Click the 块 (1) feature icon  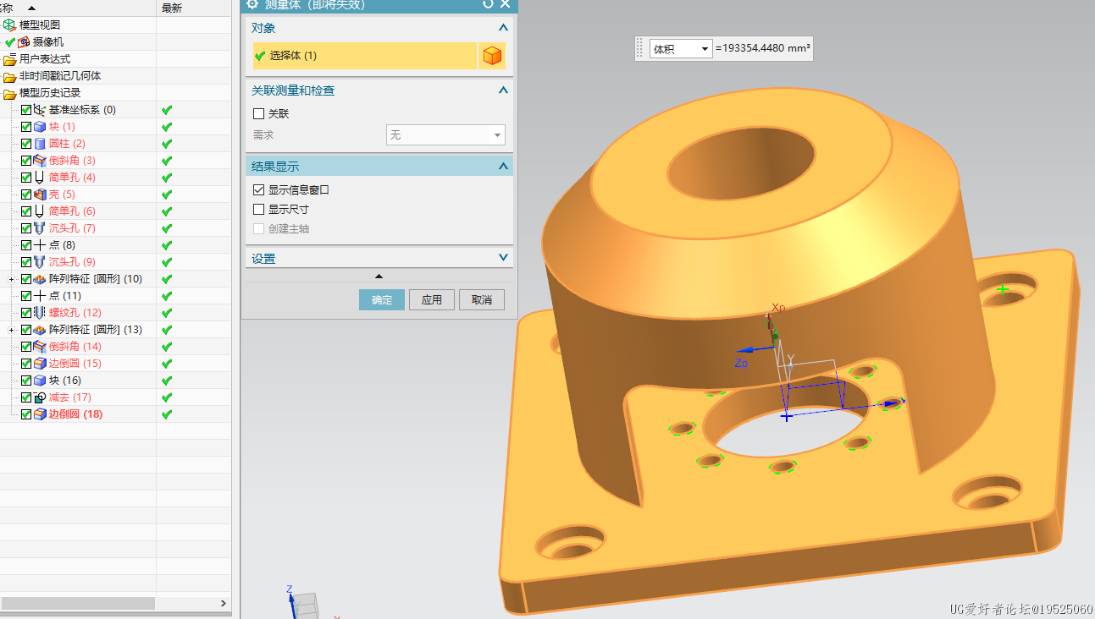tap(40, 127)
